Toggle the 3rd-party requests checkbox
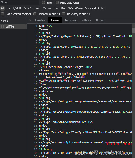The width and height of the screenshot is (135, 158). (64, 14)
